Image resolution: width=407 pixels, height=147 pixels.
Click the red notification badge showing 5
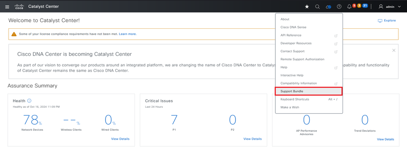coord(354,6)
